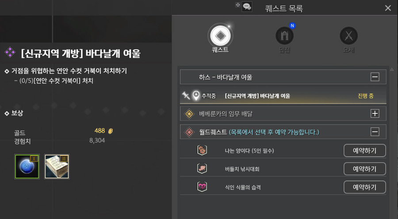Click the 나는 양이다 quest hexagon icon

pyautogui.click(x=202, y=150)
